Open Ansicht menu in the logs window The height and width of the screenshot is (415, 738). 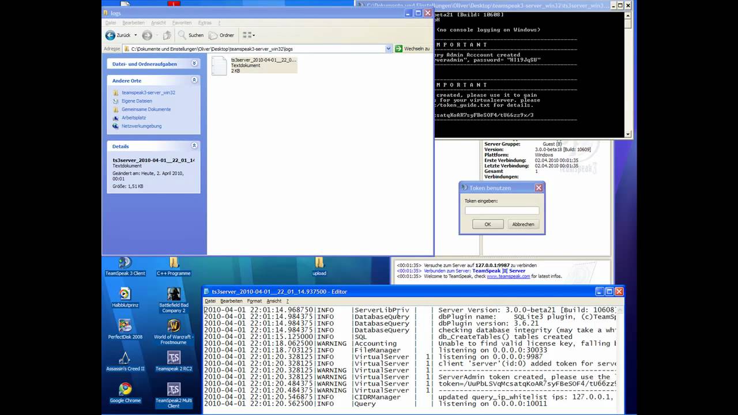[159, 23]
